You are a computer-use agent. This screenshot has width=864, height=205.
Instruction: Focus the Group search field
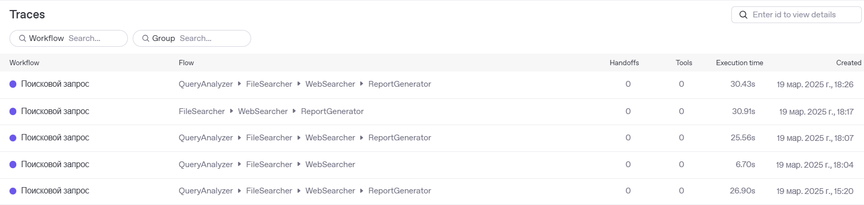coord(192,38)
